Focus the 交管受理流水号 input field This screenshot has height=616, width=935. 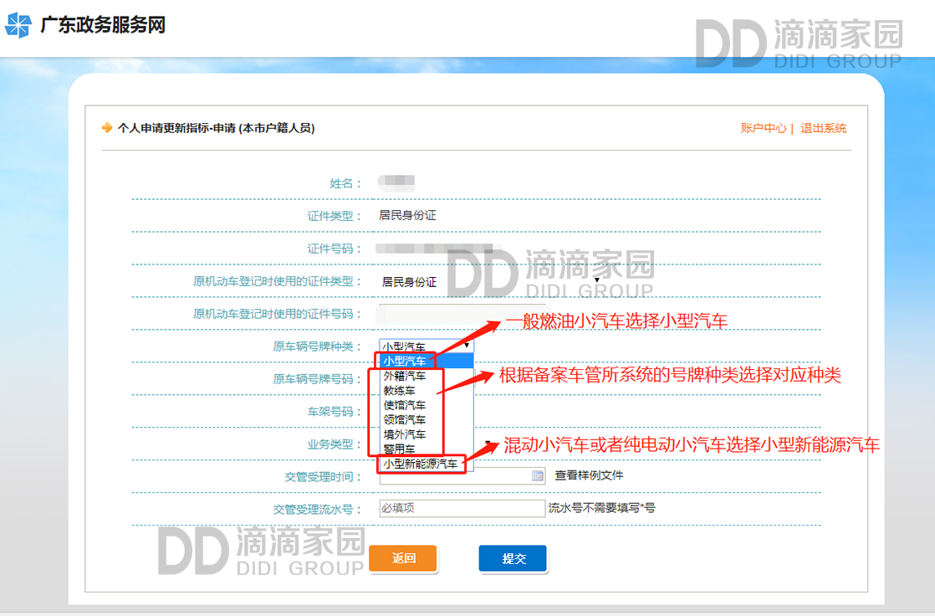462,508
